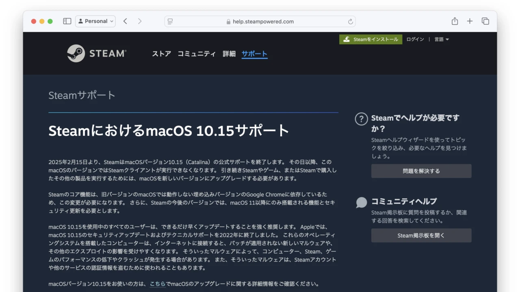Toggle the Safari sidebar icon
This screenshot has width=520, height=292.
(67, 21)
